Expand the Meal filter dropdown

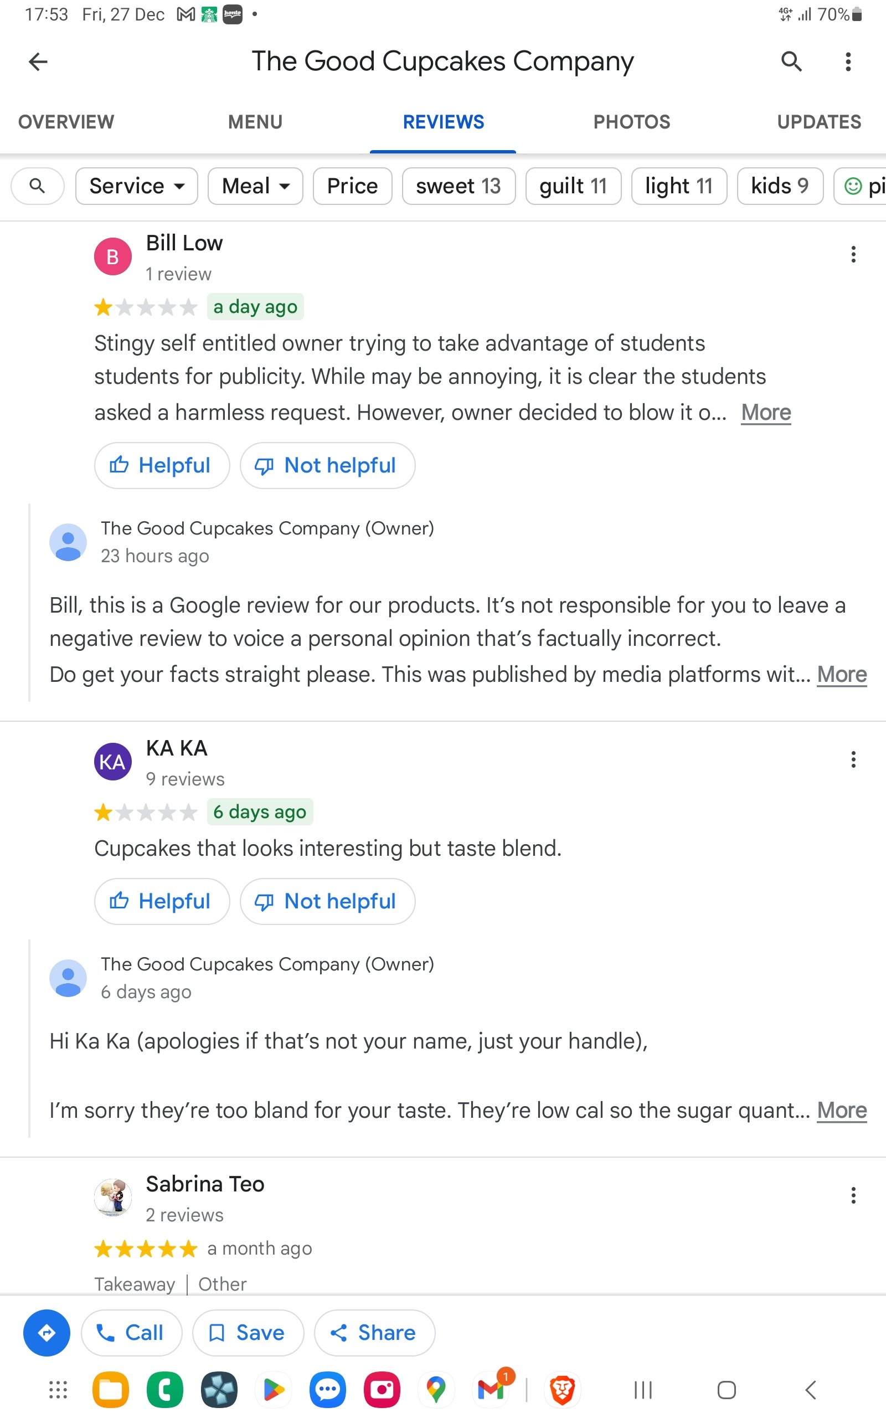point(255,186)
